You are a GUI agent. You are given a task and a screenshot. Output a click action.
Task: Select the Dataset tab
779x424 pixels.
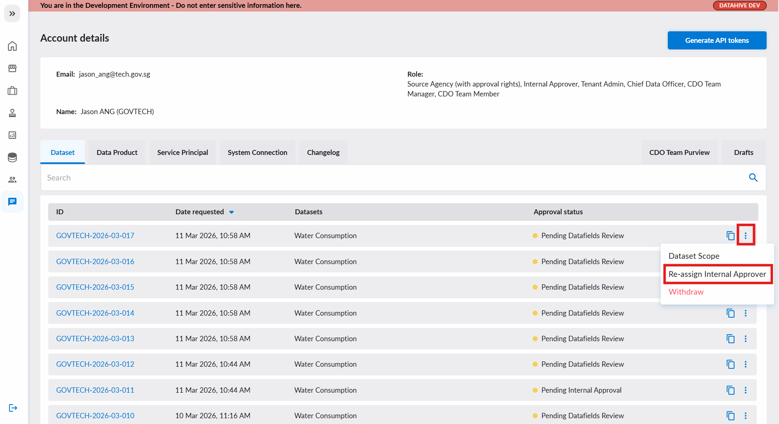pos(63,152)
